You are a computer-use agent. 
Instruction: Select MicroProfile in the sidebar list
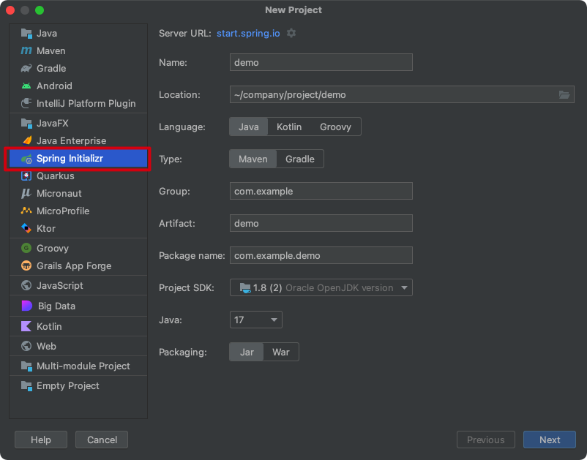coord(78,211)
